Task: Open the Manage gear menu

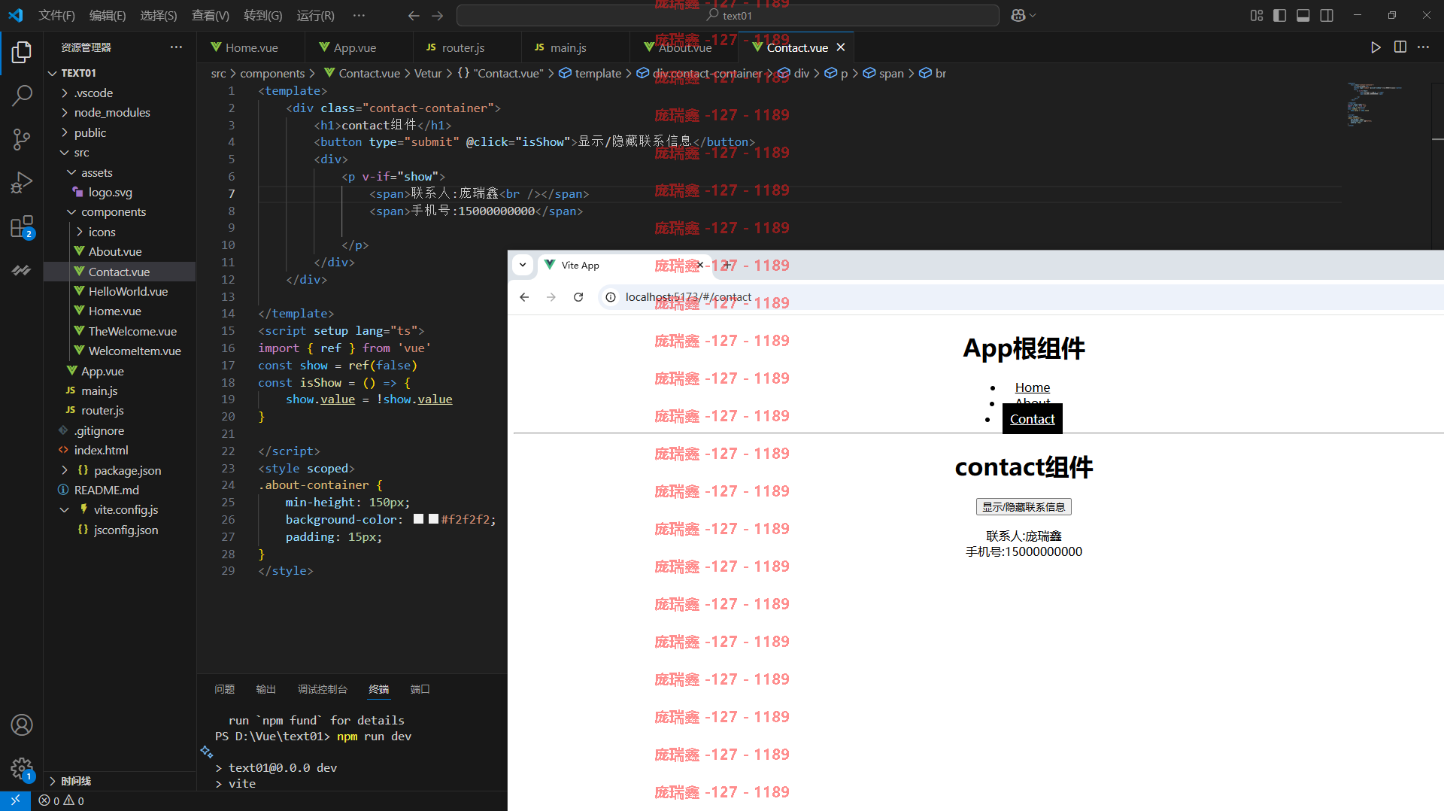Action: pyautogui.click(x=22, y=768)
